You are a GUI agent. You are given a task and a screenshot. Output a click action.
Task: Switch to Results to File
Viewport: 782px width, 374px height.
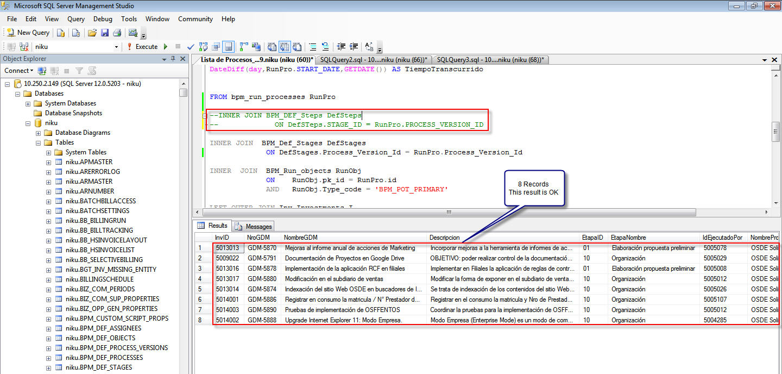(297, 47)
